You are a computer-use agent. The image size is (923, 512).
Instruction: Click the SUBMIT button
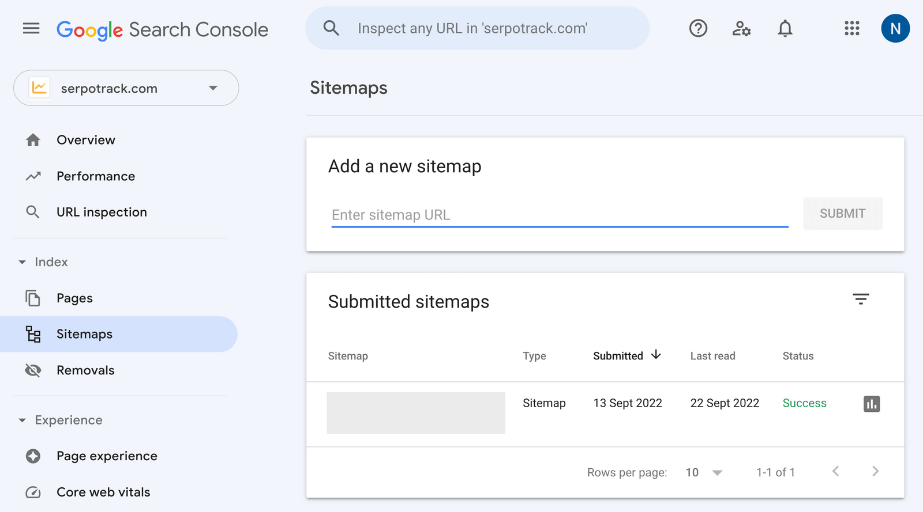[x=842, y=214]
